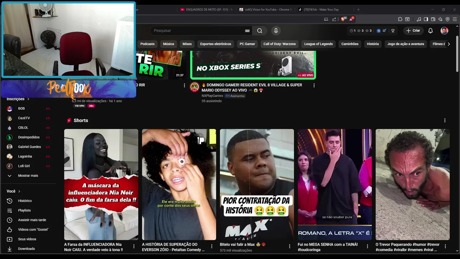460x259 pixels.
Task: Open the tab search icon in toolbar
Action: click(x=407, y=19)
